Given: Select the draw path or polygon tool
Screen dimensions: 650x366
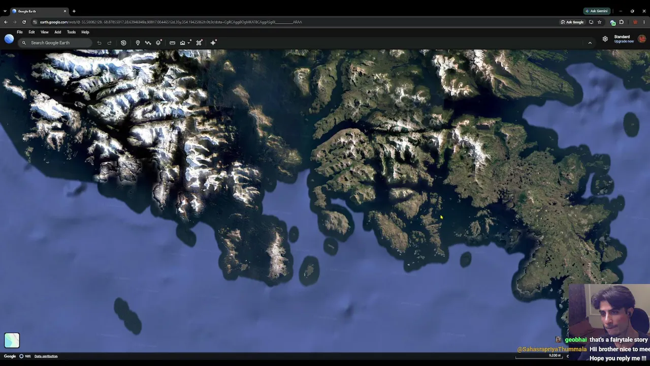Looking at the screenshot, I should point(148,43).
